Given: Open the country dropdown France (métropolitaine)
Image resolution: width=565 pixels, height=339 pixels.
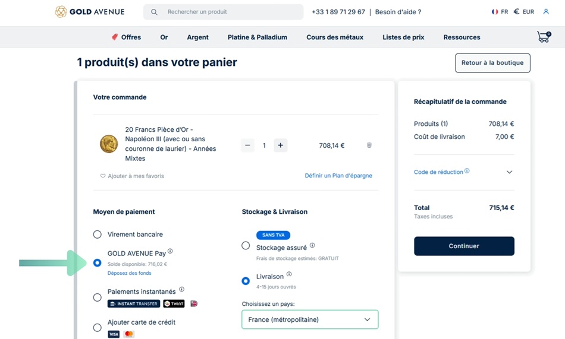Looking at the screenshot, I should (310, 319).
